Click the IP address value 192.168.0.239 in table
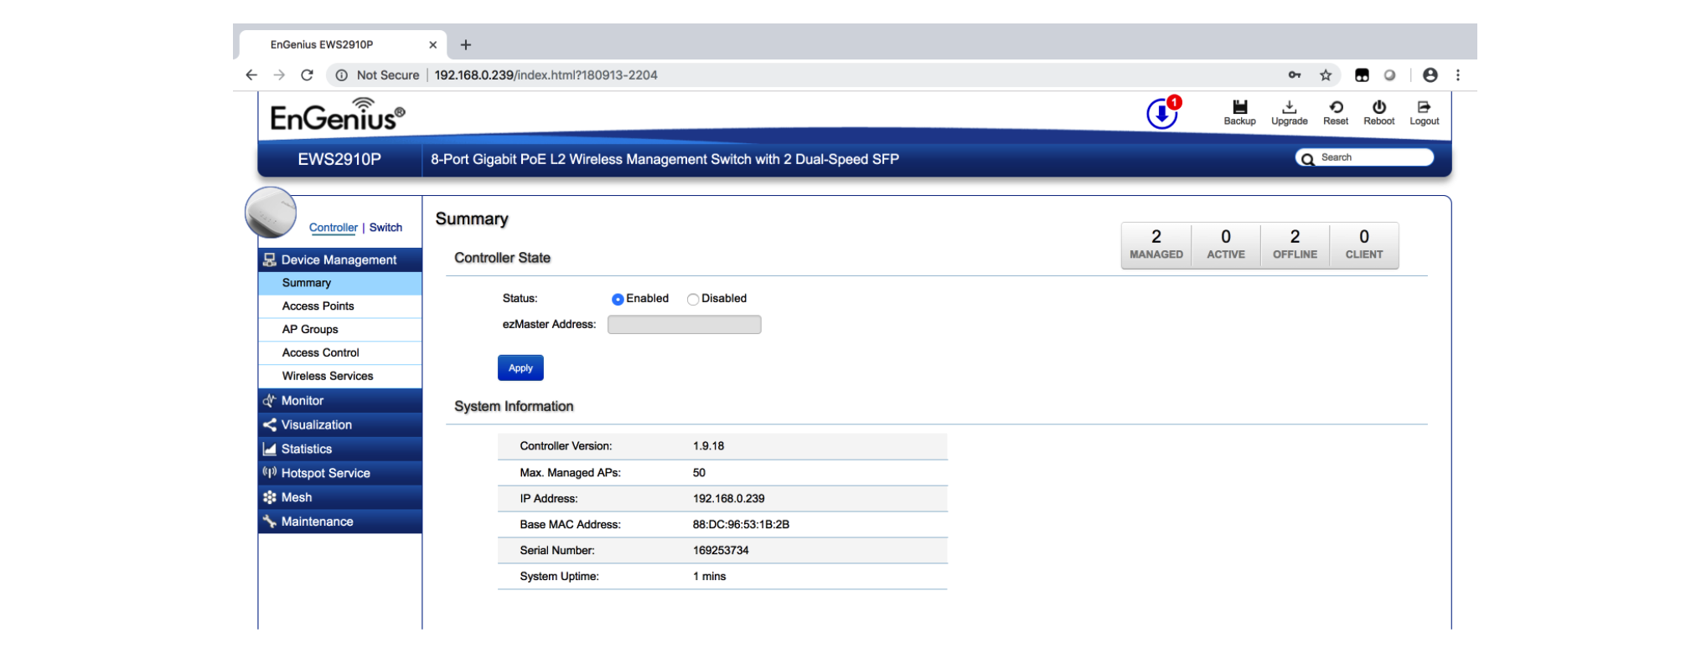The height and width of the screenshot is (658, 1691). tap(728, 499)
